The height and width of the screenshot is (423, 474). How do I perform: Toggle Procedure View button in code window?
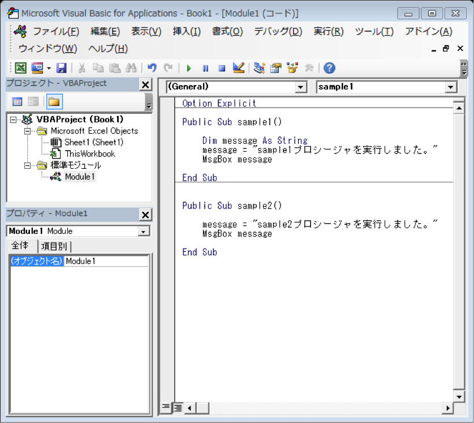tap(166, 407)
